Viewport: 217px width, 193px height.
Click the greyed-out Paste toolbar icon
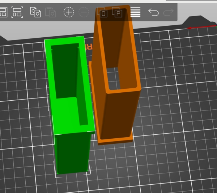tap(51, 12)
